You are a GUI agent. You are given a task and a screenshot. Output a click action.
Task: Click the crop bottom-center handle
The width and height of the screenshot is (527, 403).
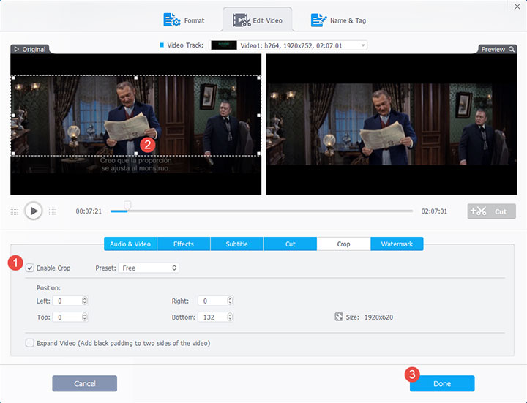tap(136, 154)
